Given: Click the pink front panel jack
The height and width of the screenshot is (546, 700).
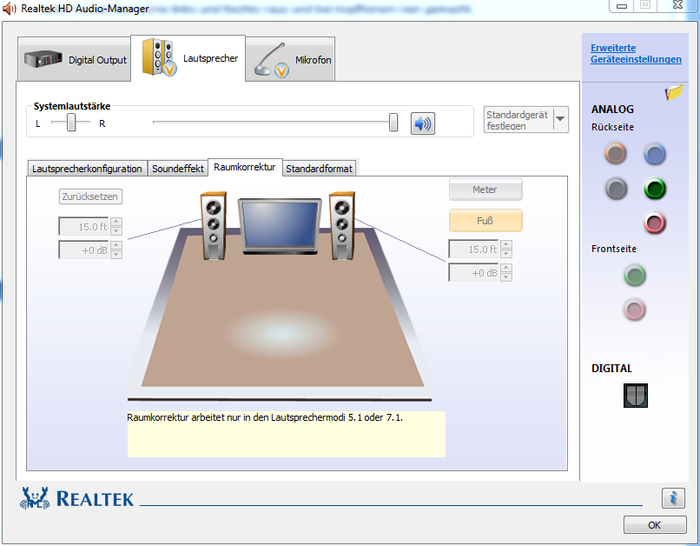Looking at the screenshot, I should click(x=634, y=310).
